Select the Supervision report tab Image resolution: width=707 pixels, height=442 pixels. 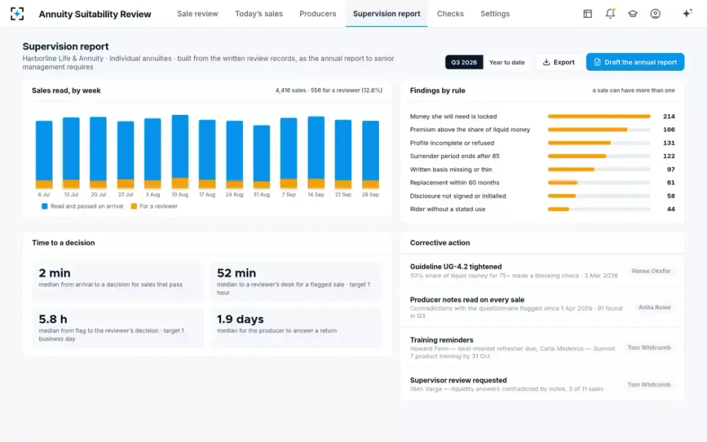click(x=386, y=14)
